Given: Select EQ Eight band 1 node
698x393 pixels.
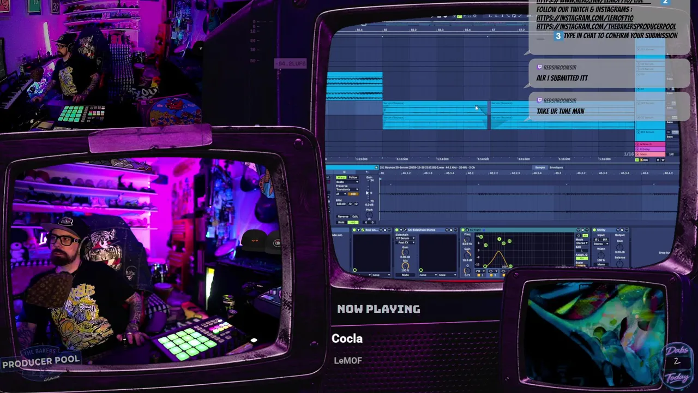Looking at the screenshot, I should click(485, 266).
